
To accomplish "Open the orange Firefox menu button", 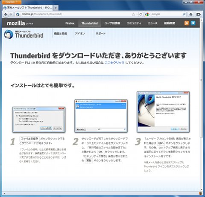I will point(12,2).
